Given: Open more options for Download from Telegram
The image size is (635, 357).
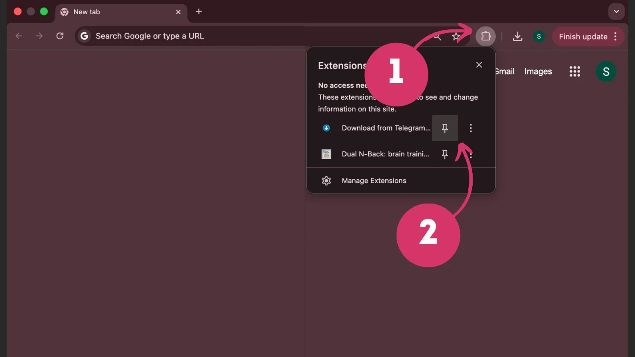Looking at the screenshot, I should point(471,128).
